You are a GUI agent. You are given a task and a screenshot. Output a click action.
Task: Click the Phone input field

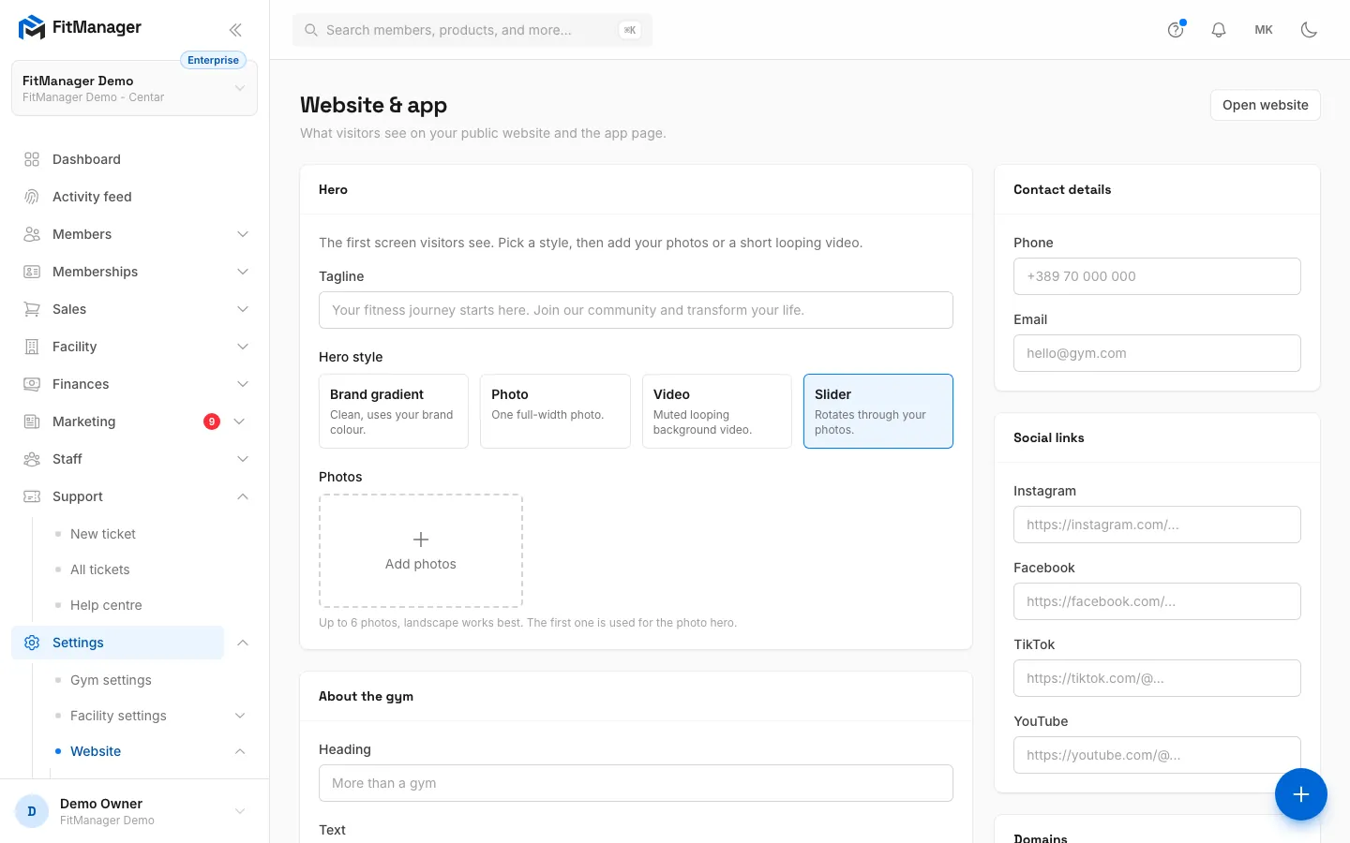1157,276
